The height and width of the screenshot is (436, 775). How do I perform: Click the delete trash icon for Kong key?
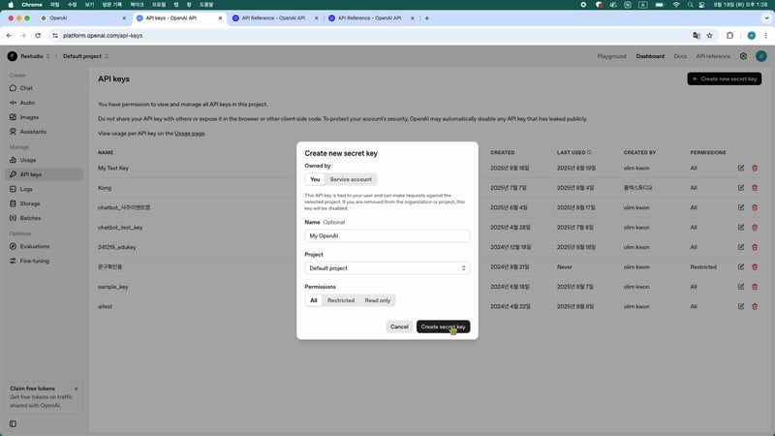(x=755, y=187)
